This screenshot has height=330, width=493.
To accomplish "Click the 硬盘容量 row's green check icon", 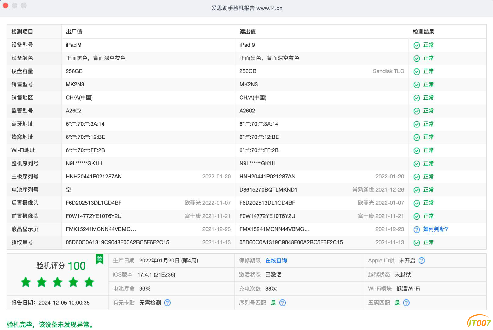I will pos(416,71).
